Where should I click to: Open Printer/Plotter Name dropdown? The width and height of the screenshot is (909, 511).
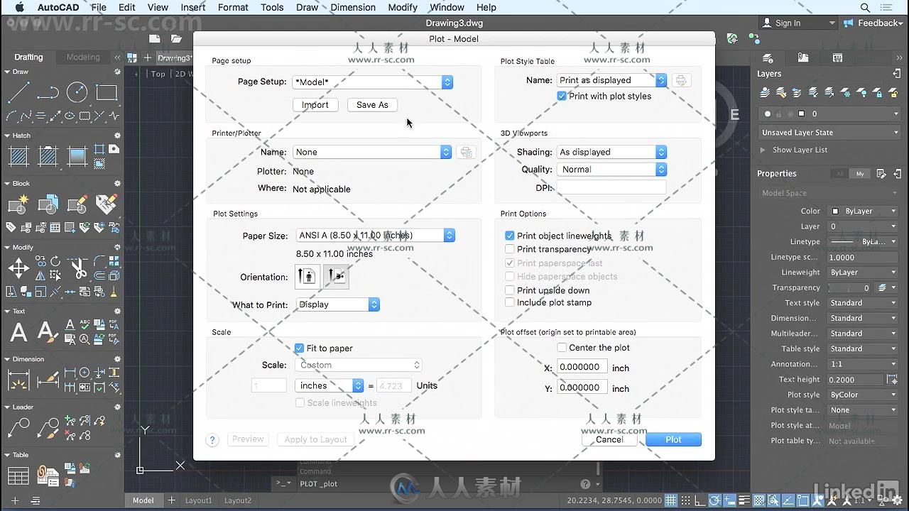pyautogui.click(x=372, y=152)
